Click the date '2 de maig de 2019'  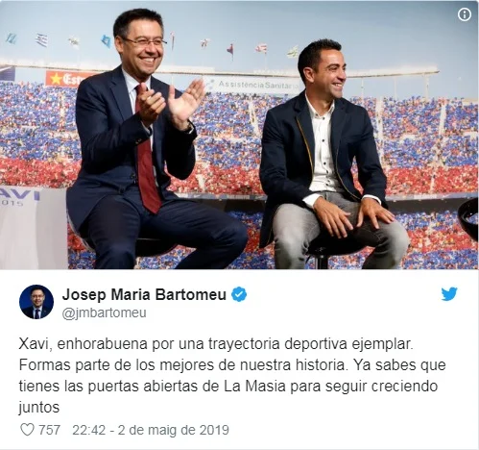[173, 430]
